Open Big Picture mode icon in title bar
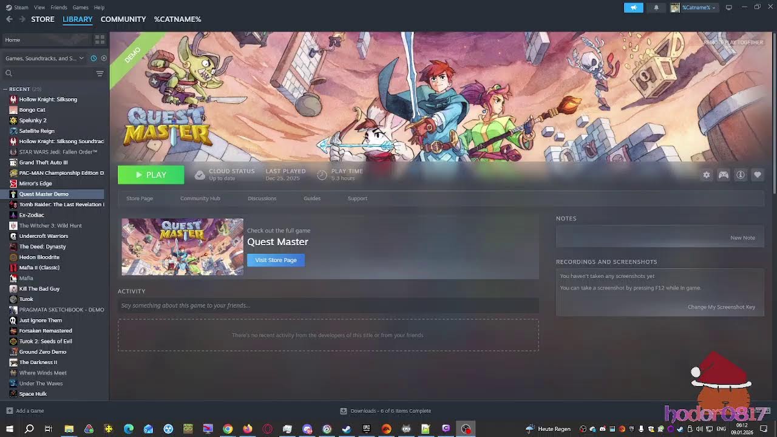The width and height of the screenshot is (777, 437). 729,7
